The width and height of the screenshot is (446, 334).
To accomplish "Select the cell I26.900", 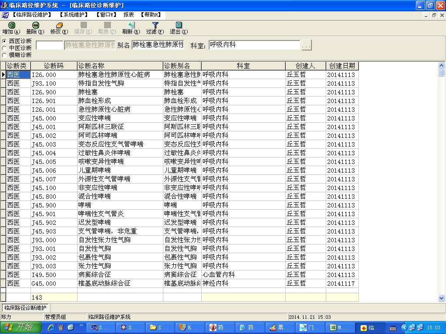I will click(x=54, y=92).
